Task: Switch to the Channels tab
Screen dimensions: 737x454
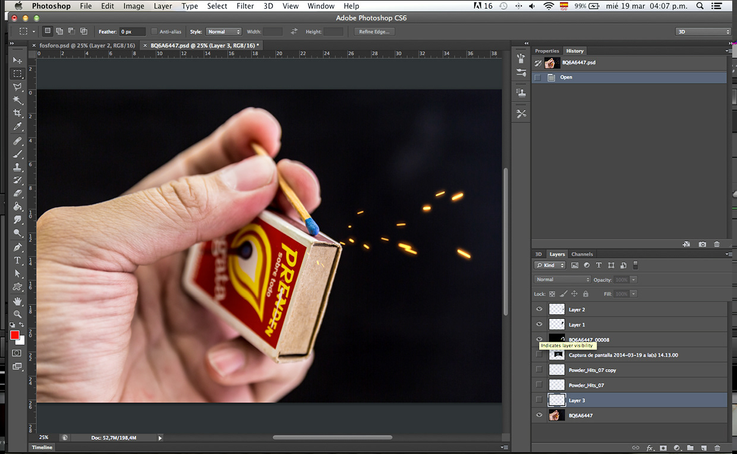Action: [x=582, y=254]
